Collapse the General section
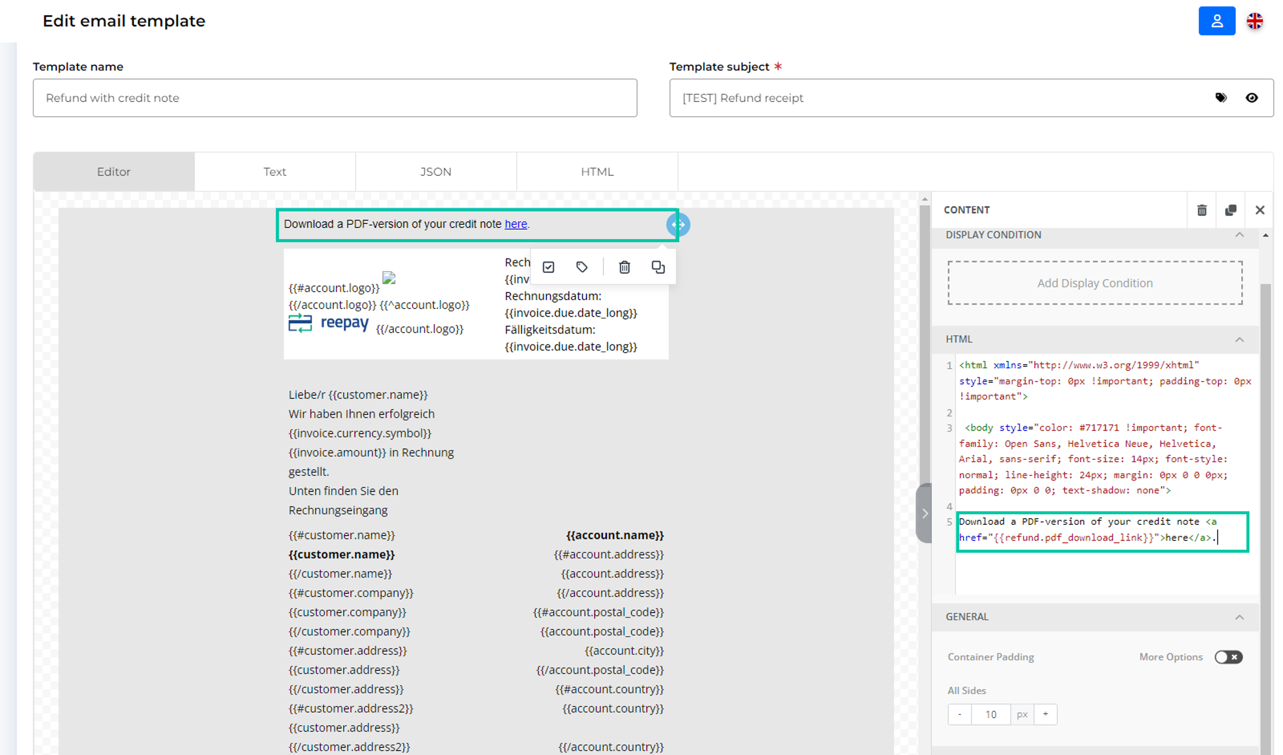This screenshot has width=1283, height=755. (x=1239, y=617)
